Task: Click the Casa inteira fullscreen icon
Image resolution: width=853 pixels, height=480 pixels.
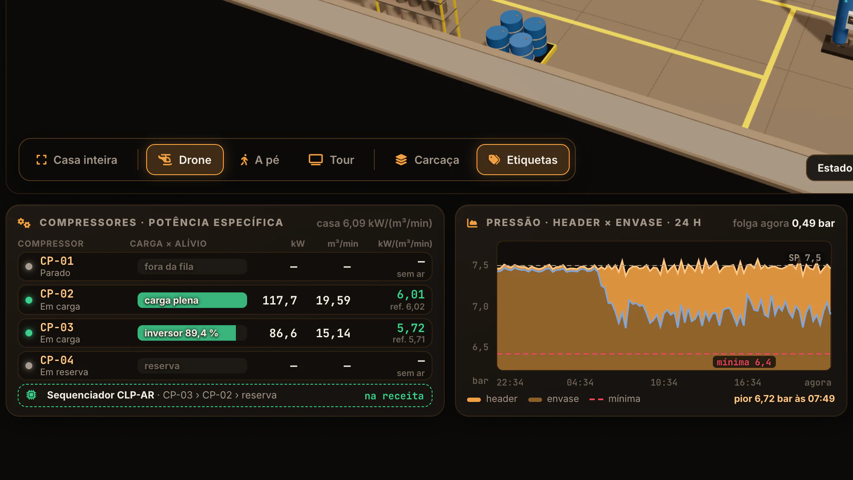Action: pos(41,160)
